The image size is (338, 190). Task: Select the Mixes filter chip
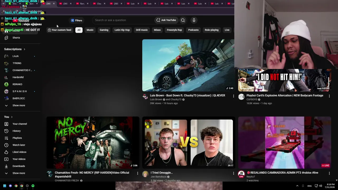pyautogui.click(x=157, y=30)
